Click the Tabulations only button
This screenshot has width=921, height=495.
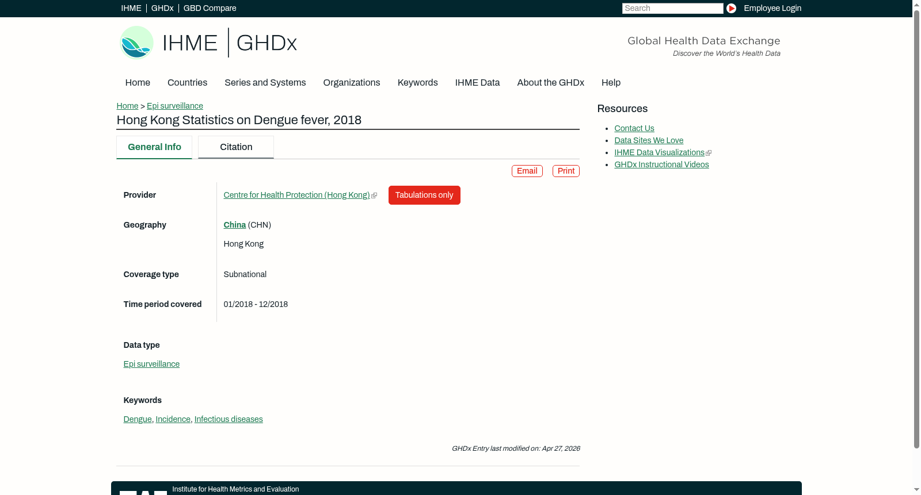[x=424, y=195]
